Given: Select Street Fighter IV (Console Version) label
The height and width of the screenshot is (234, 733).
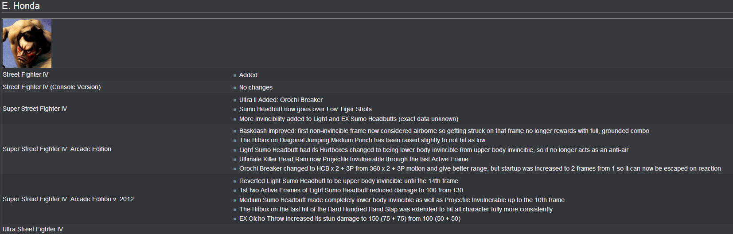Looking at the screenshot, I should click(52, 87).
